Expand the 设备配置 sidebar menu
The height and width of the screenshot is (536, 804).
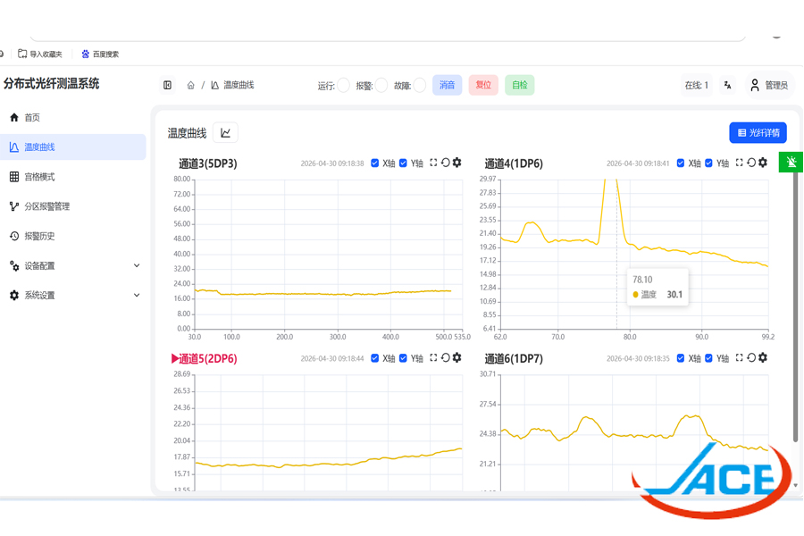click(x=73, y=265)
